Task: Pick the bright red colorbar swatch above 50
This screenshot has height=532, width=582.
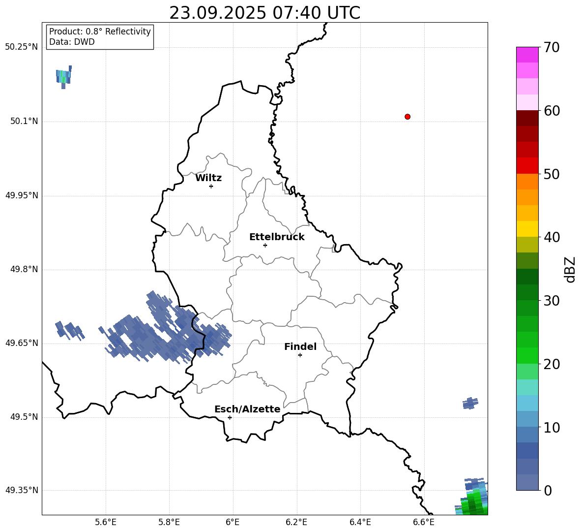Action: click(x=527, y=166)
